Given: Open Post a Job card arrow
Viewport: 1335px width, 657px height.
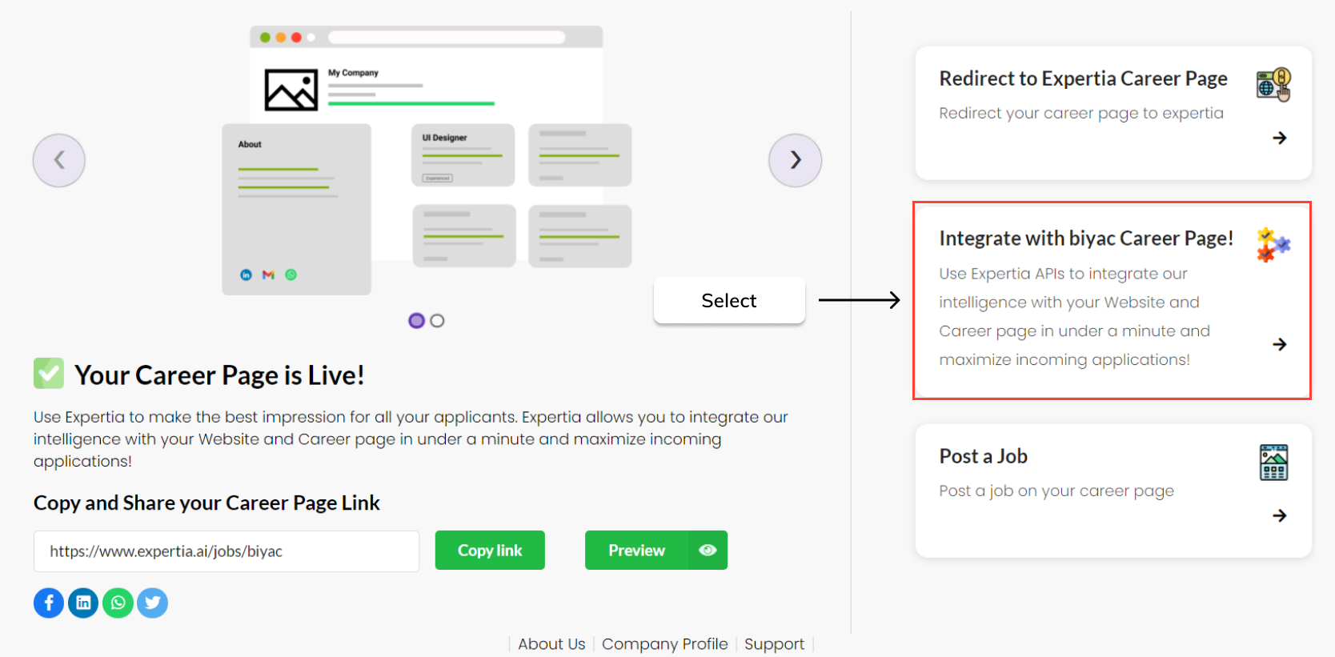Looking at the screenshot, I should tap(1279, 515).
